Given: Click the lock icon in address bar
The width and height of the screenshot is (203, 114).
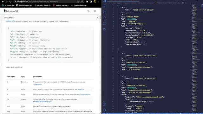Looking at the screenshot, I should (x=15, y=2).
